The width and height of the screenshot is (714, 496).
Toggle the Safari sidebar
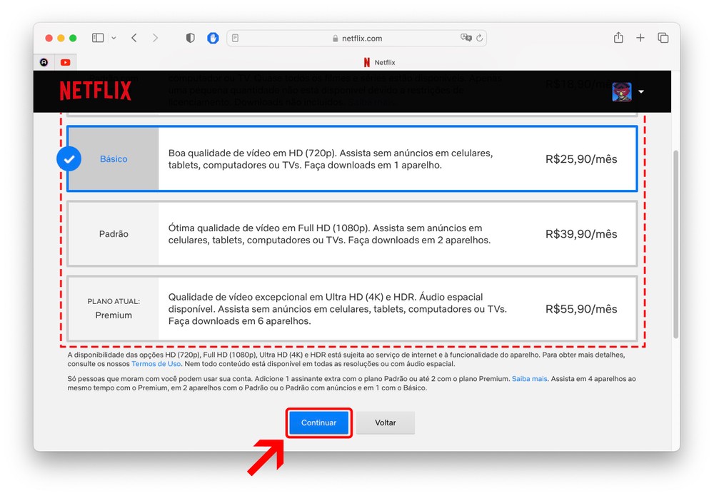point(98,38)
